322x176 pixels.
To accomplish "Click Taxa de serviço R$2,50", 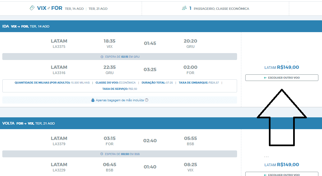I will tap(120, 89).
